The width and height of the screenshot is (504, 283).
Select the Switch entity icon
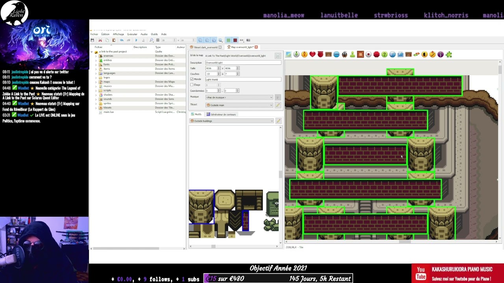369,54
